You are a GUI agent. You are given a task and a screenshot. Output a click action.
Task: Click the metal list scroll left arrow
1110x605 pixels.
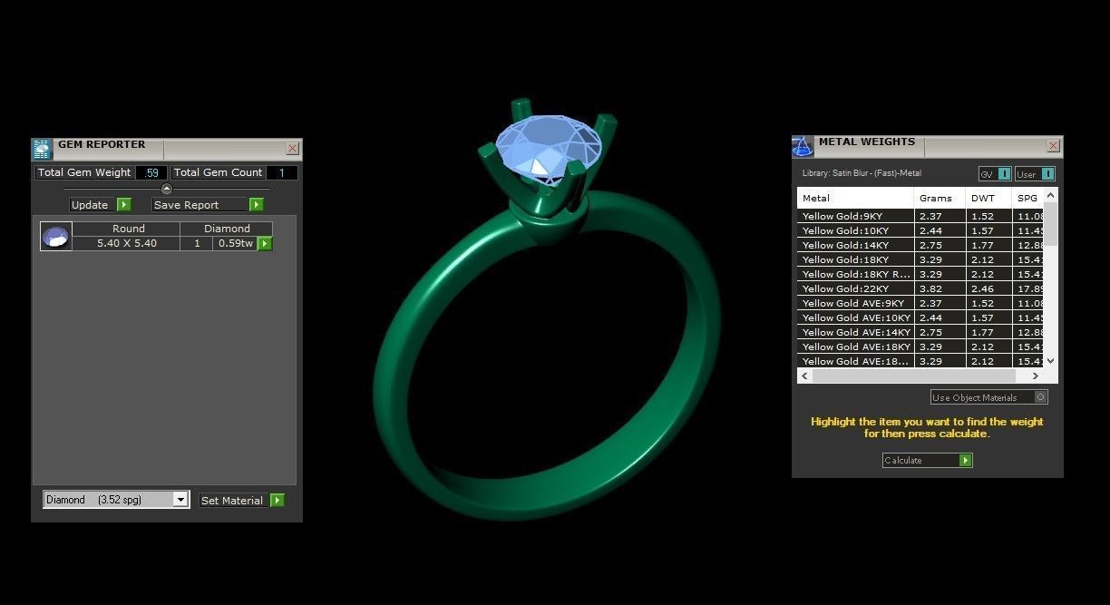(x=804, y=376)
